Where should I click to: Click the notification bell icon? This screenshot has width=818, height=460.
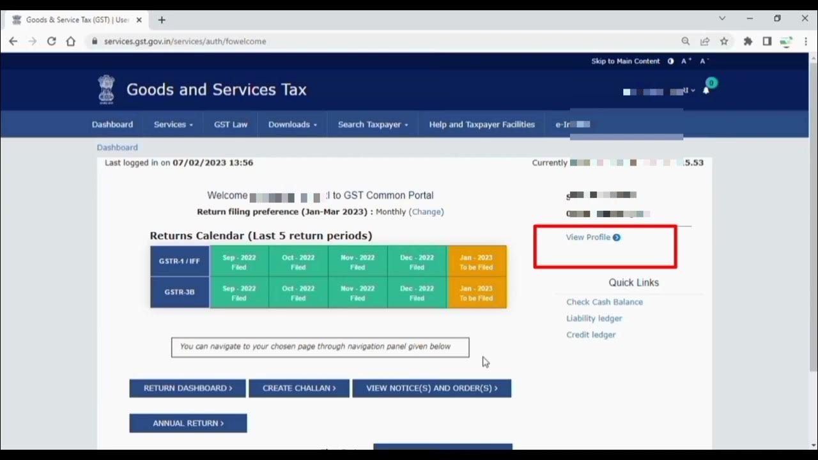point(706,91)
